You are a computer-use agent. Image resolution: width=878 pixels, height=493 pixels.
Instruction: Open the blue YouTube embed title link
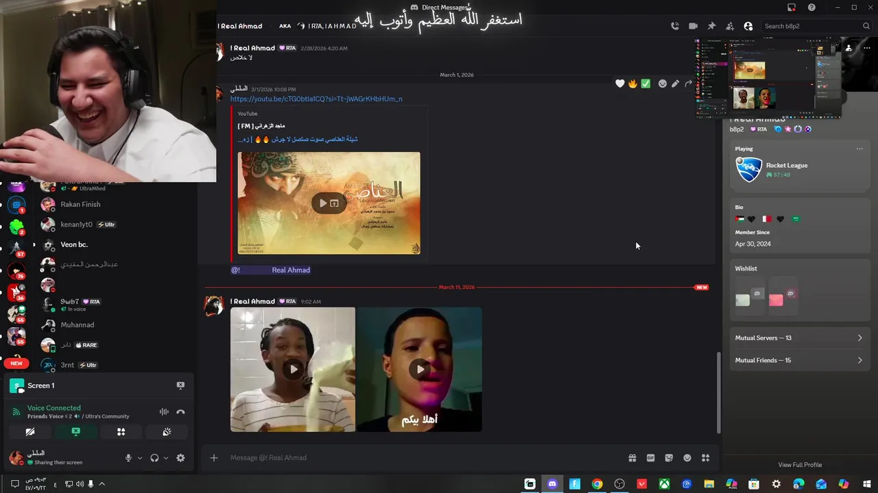[x=297, y=139]
